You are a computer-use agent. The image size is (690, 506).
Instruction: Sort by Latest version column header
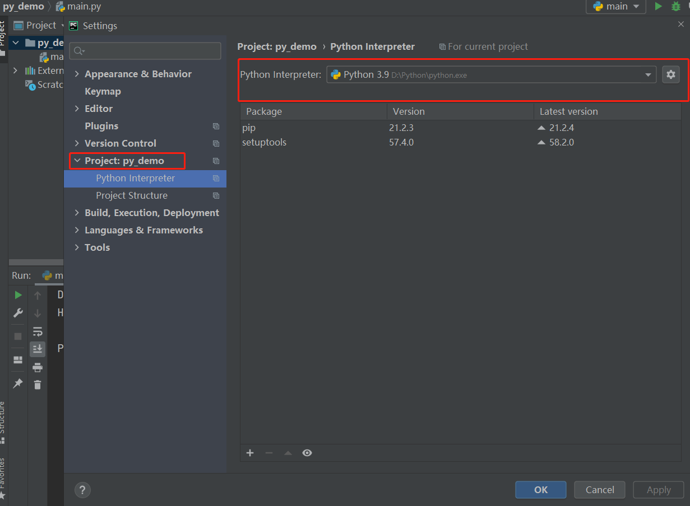pos(608,111)
